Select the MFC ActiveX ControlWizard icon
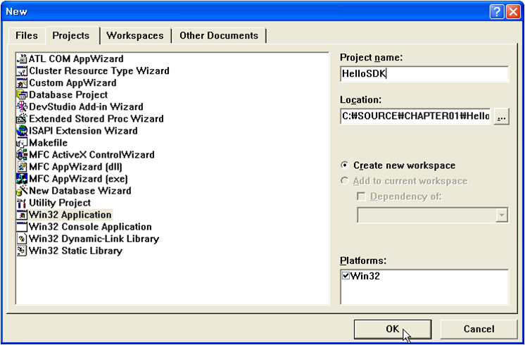 (22, 155)
